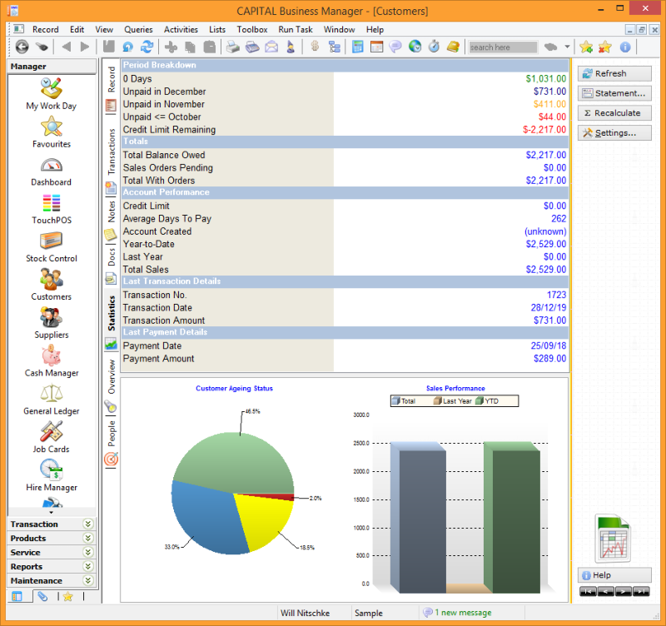
Task: Open the search options dropdown arrow
Action: click(567, 47)
